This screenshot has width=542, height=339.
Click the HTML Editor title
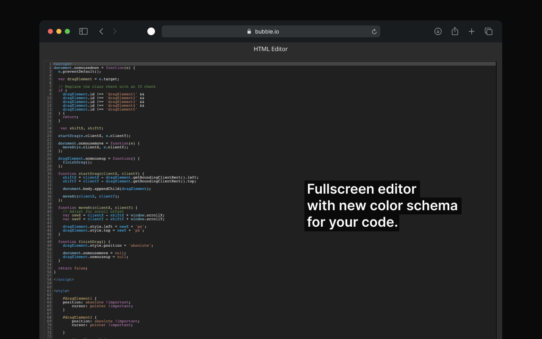[271, 49]
